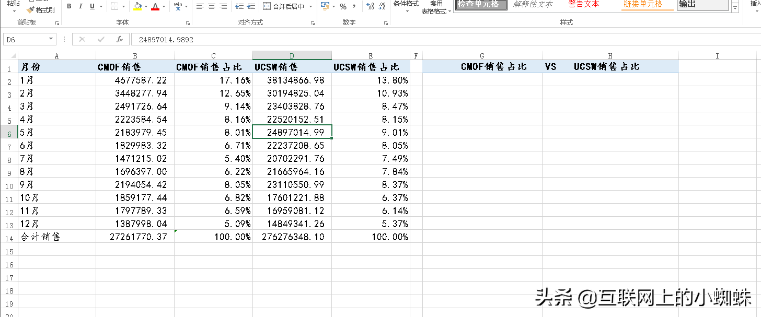The image size is (761, 317).
Task: Select the 合计销售 cell
Action: (57, 237)
